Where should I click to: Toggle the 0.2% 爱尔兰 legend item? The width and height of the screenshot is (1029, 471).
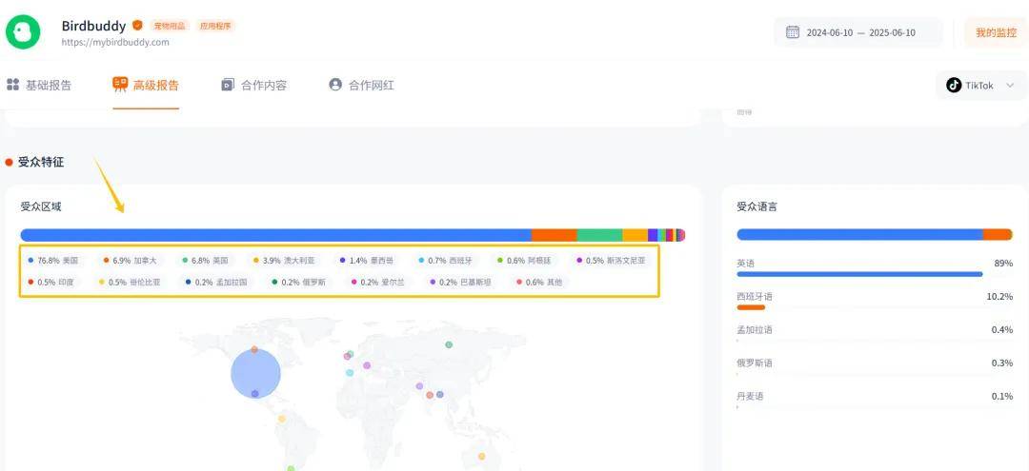coord(378,283)
